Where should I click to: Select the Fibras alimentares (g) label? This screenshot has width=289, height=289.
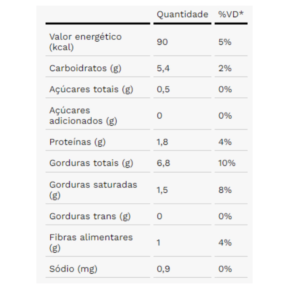(91, 242)
